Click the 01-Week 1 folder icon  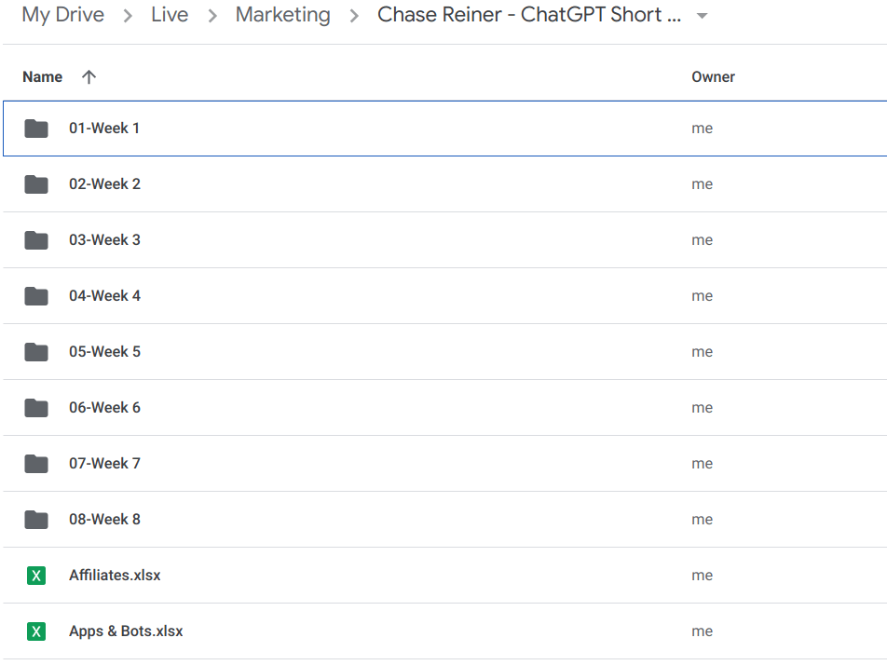[35, 128]
